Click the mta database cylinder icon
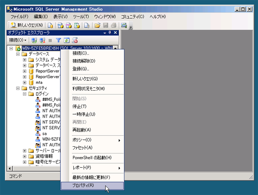This screenshot has width=258, height=195. click(31, 83)
